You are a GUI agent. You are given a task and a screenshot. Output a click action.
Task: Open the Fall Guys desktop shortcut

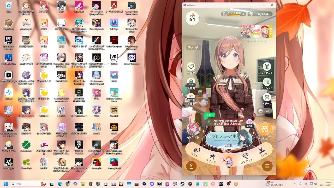point(114,24)
